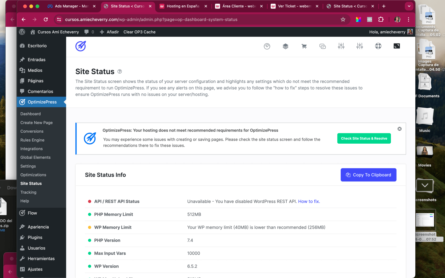
Task: Open Tracking submenu item
Action: [x=28, y=192]
